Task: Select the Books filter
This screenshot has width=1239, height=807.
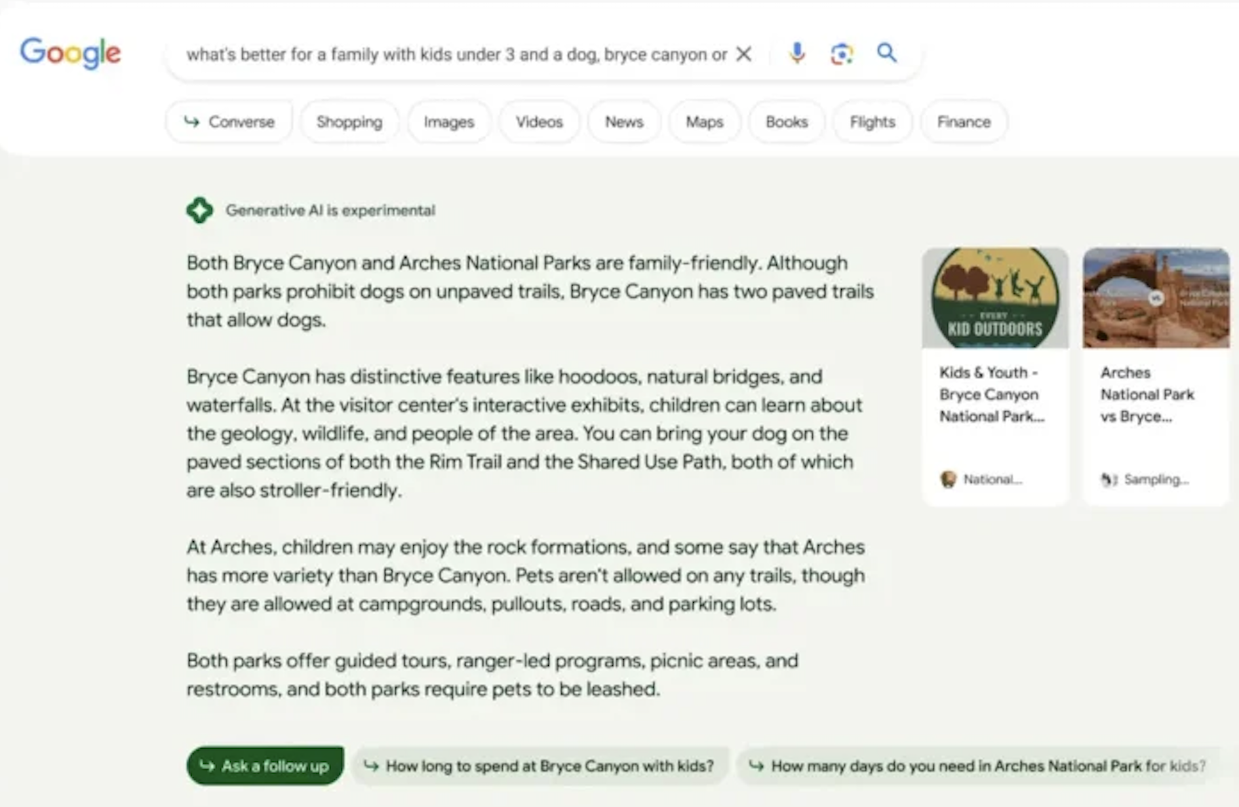Action: pyautogui.click(x=787, y=122)
